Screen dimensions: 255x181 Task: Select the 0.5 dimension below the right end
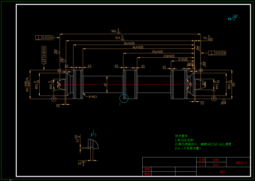[202, 103]
